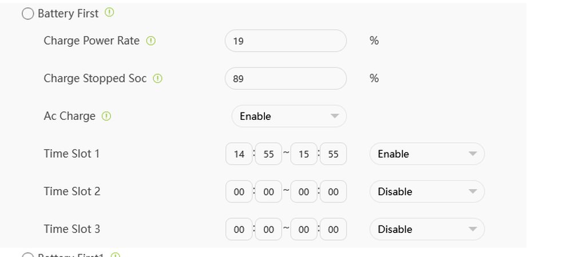Screen dimensions: 586x257
Task: Open the Ac Charge Enable dropdown
Action: [x=289, y=116]
